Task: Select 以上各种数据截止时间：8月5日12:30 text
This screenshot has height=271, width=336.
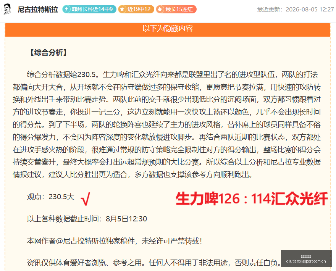Action: [87, 219]
